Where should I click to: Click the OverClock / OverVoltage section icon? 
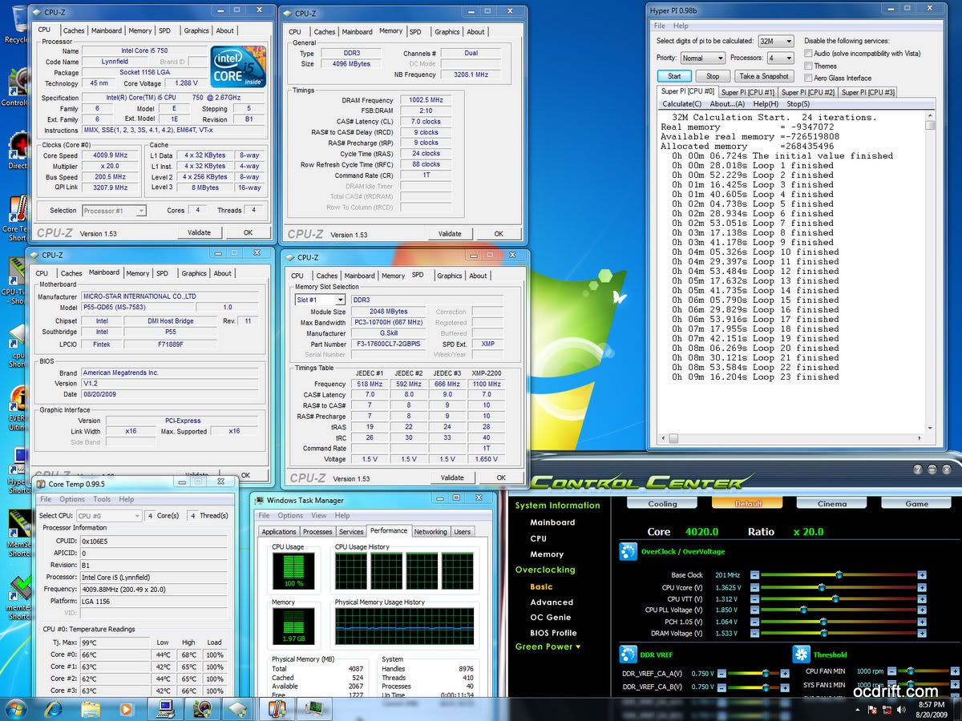628,552
